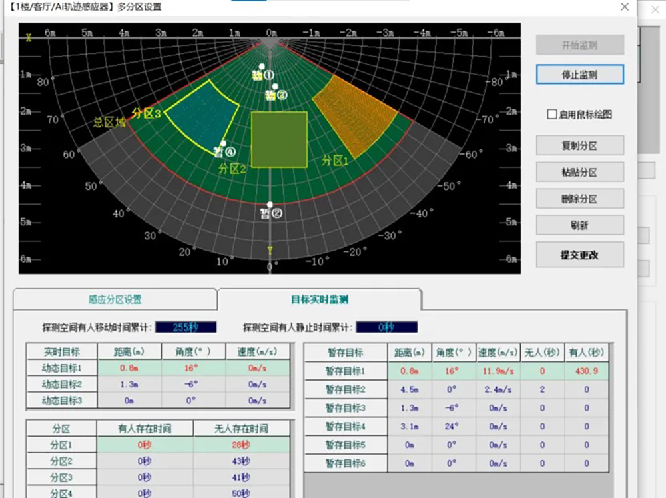
Task: Switch to the 感应分区设置 tab
Action: (115, 299)
